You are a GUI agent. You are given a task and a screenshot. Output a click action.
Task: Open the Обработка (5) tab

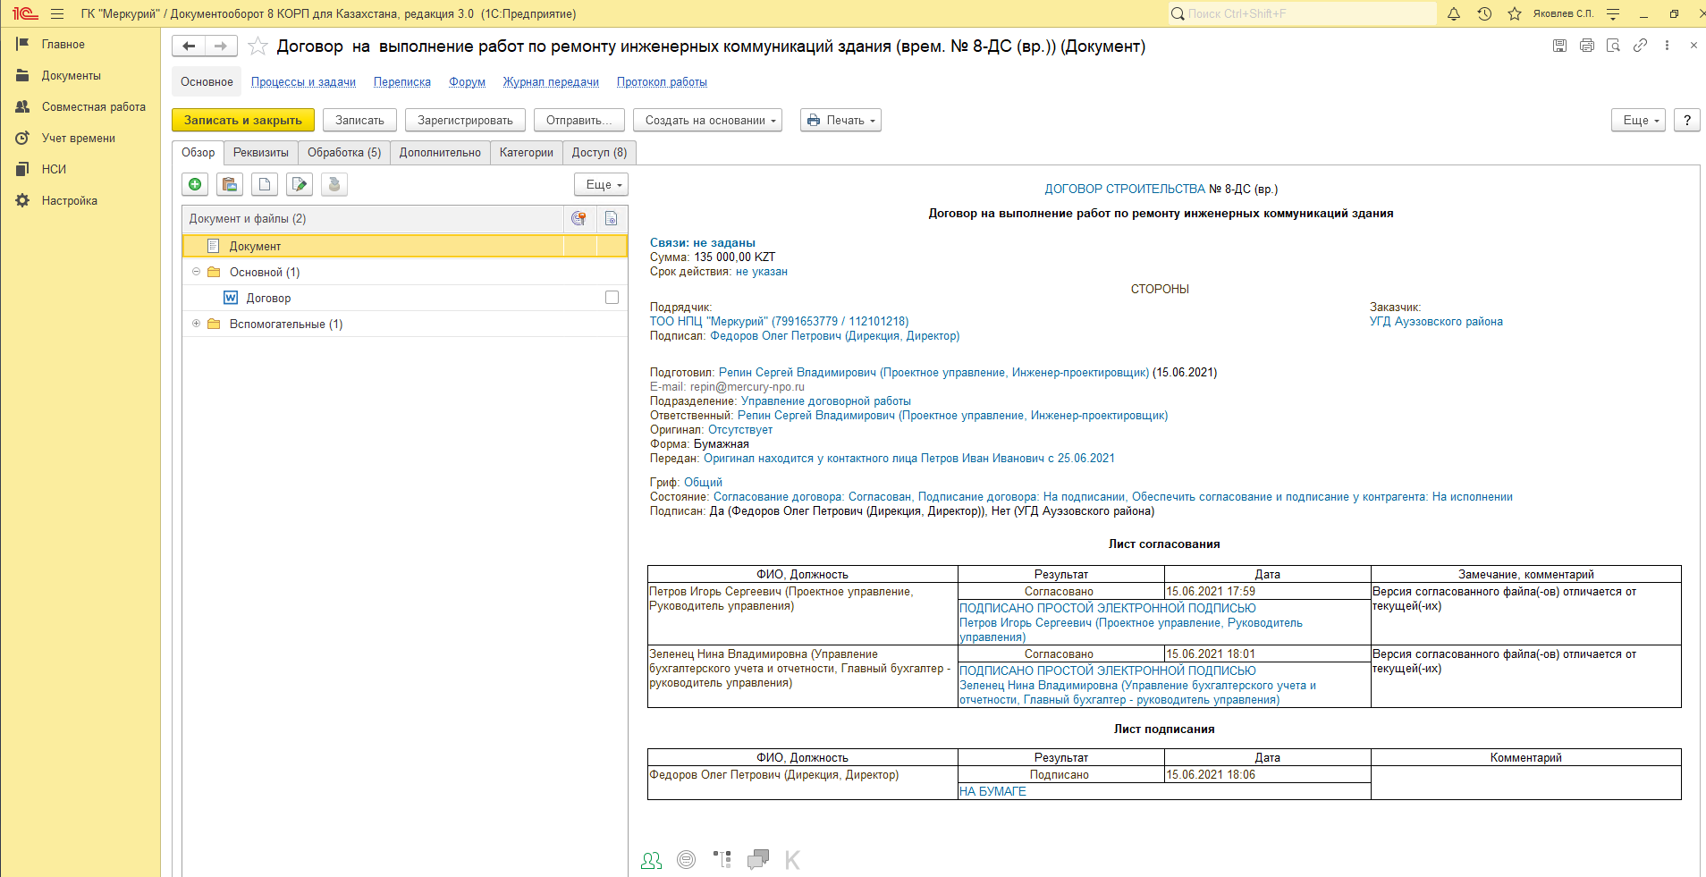[x=344, y=153]
